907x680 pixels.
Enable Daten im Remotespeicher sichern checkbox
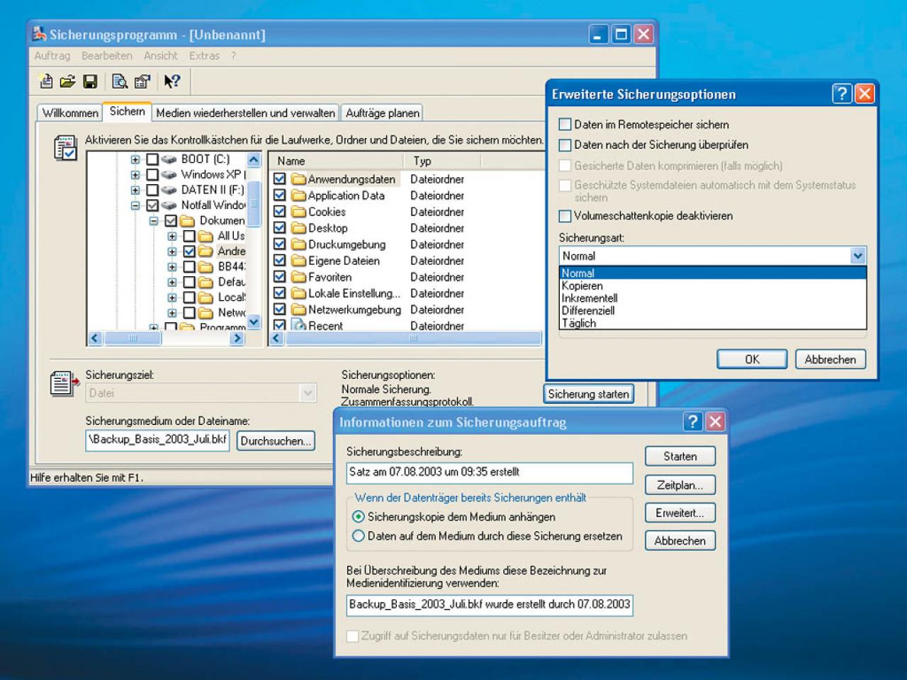click(x=565, y=125)
